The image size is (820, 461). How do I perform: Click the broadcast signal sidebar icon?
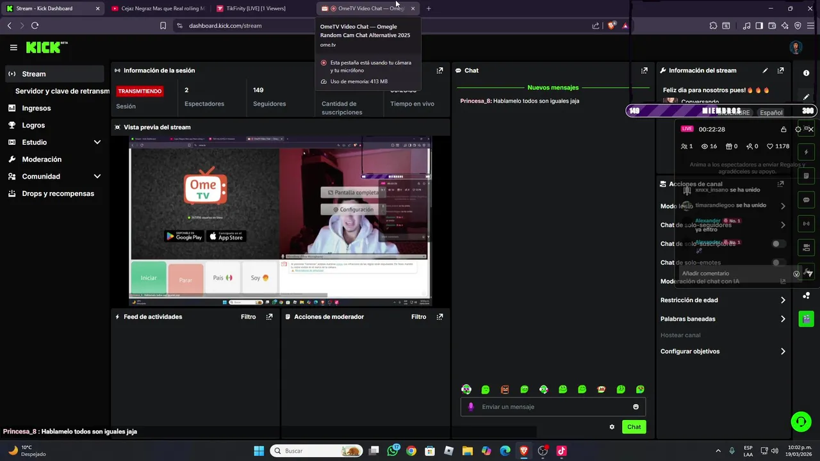[x=806, y=223]
